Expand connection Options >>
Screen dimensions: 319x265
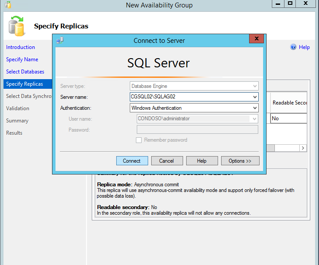[240, 161]
